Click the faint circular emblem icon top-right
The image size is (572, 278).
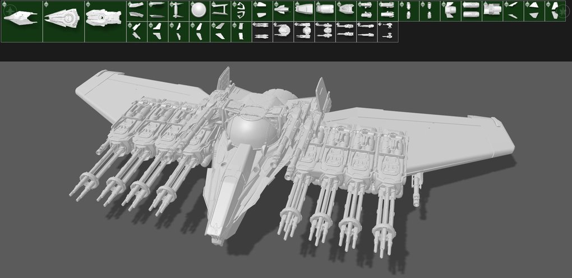click(x=562, y=10)
